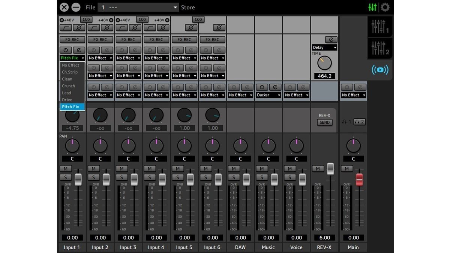Enable +48V phantom power on Input 3
Viewport: 450px width, 253px height.
point(118,20)
